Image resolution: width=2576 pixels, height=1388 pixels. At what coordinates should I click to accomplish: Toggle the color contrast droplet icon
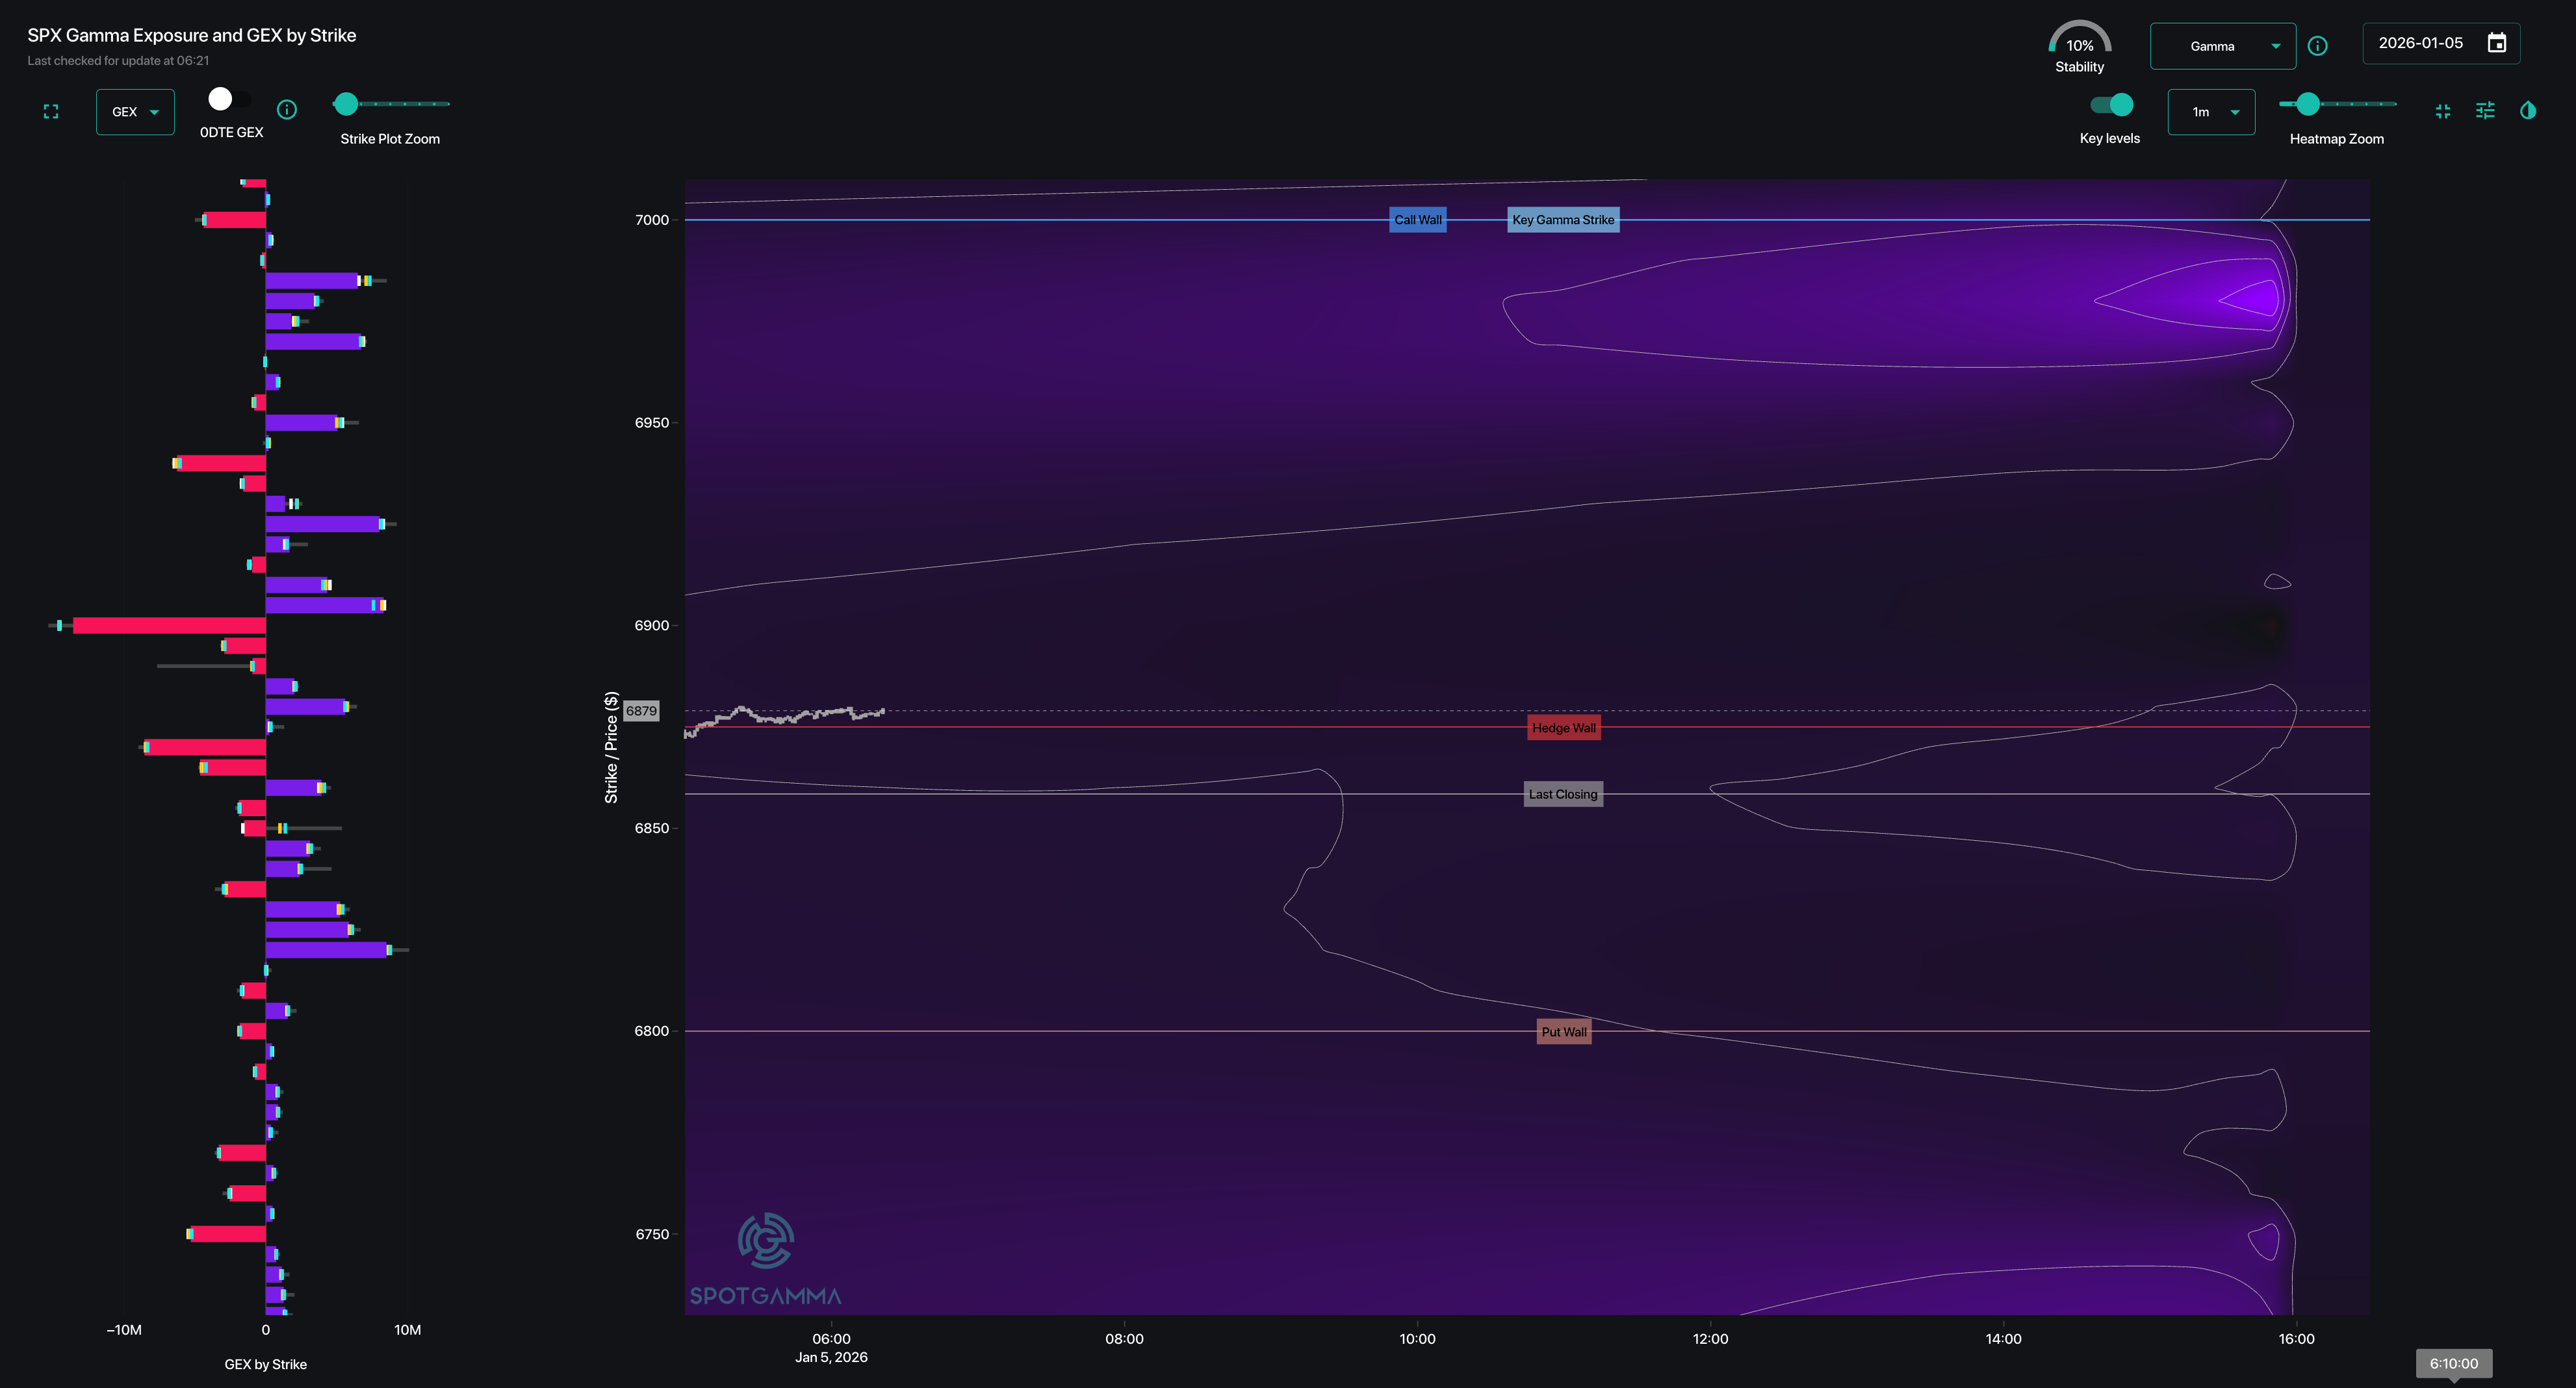[2528, 111]
